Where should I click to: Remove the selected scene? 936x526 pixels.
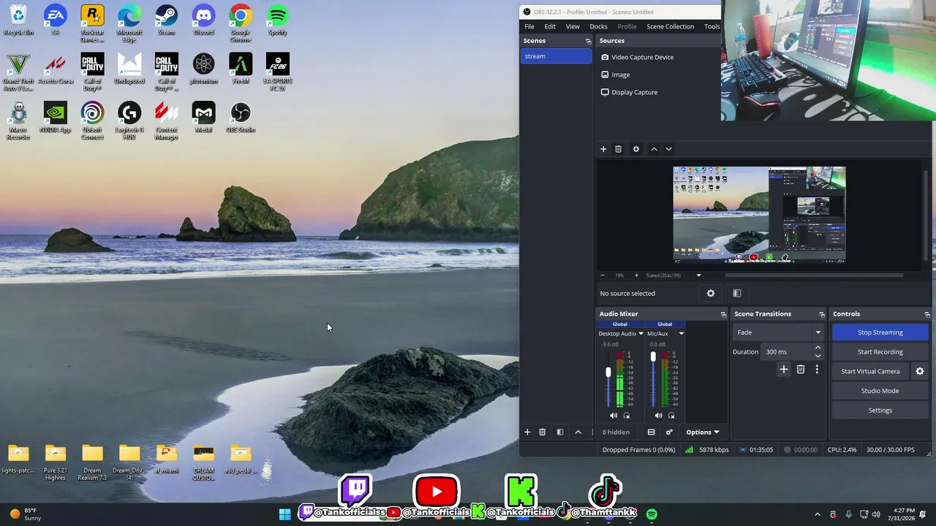[x=542, y=432]
